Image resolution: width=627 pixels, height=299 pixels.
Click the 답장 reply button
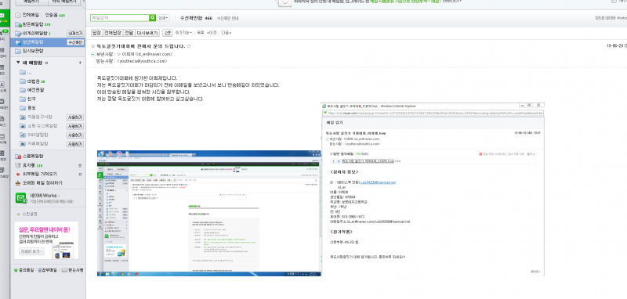pos(96,33)
